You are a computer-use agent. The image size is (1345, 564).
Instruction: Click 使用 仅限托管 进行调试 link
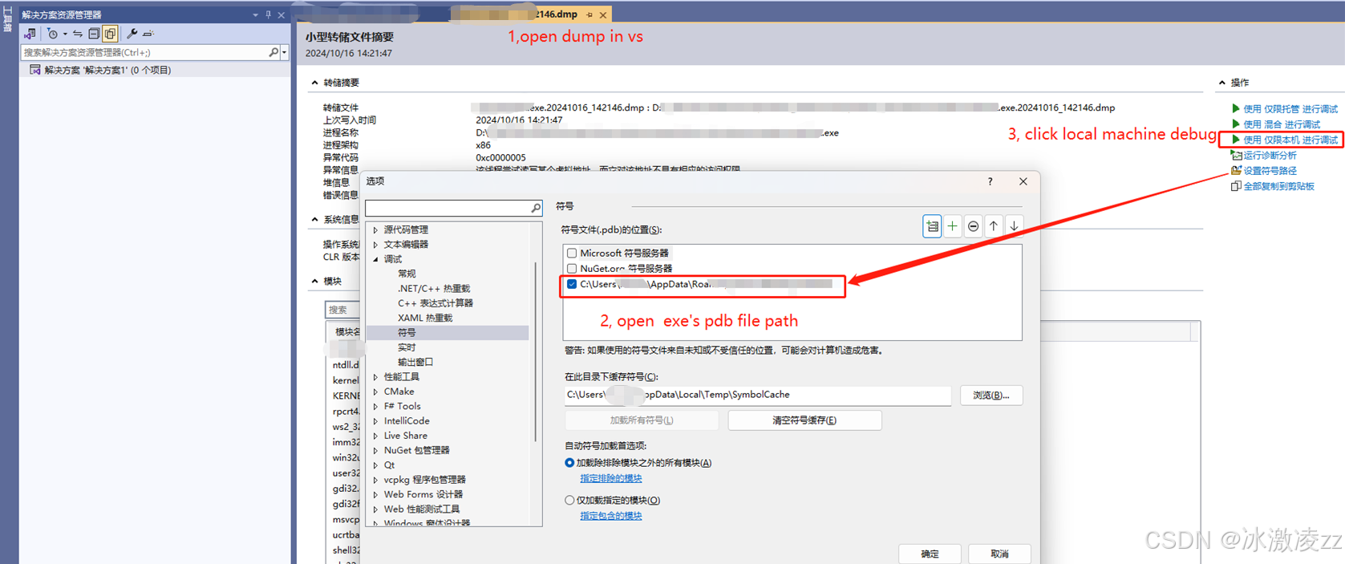pos(1290,109)
